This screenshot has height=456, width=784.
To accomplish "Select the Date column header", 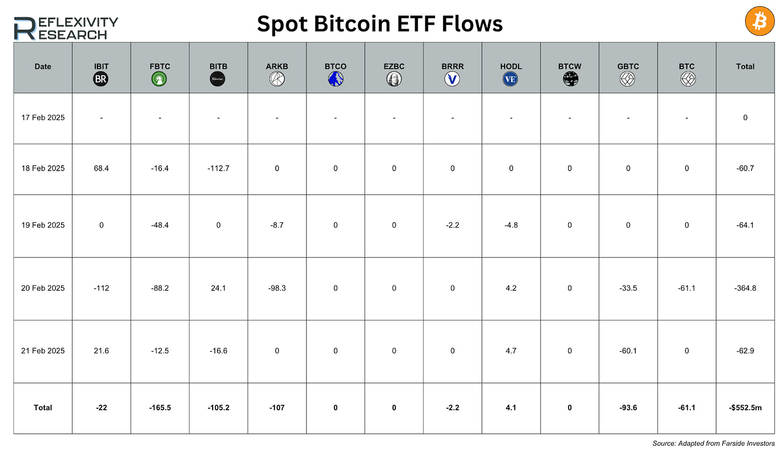I will (43, 67).
